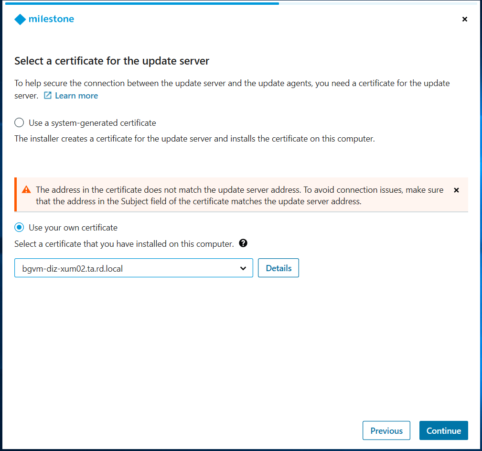Click the external link icon beside Learn more
Screen dimensions: 482x451
[x=47, y=96]
